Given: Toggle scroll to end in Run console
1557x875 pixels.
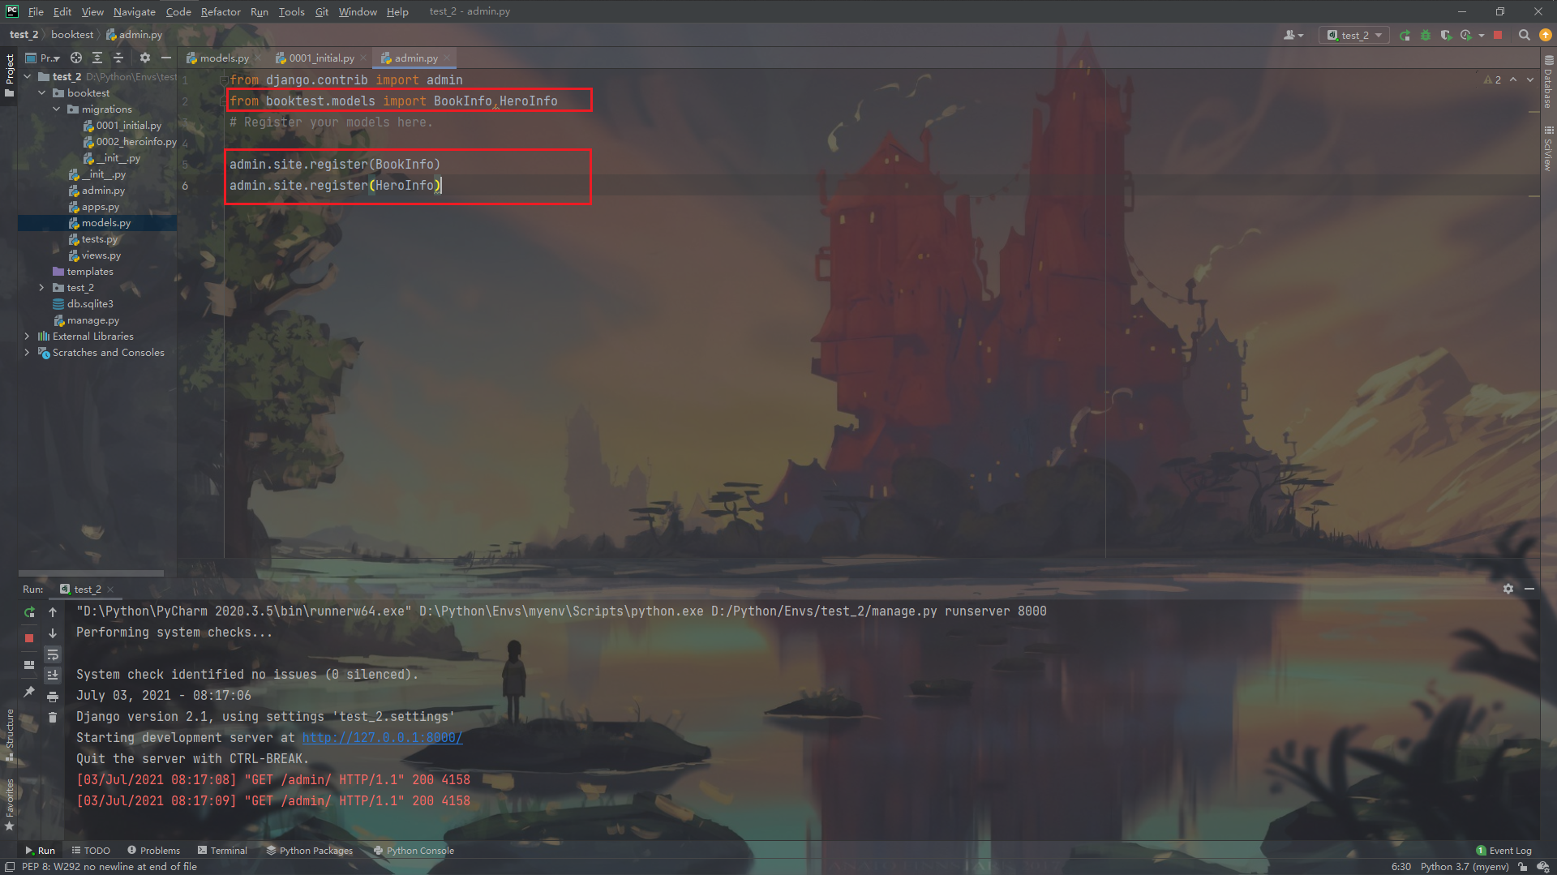Looking at the screenshot, I should tap(53, 676).
